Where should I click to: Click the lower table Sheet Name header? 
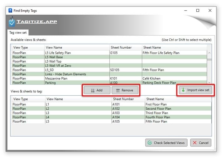click(x=178, y=99)
